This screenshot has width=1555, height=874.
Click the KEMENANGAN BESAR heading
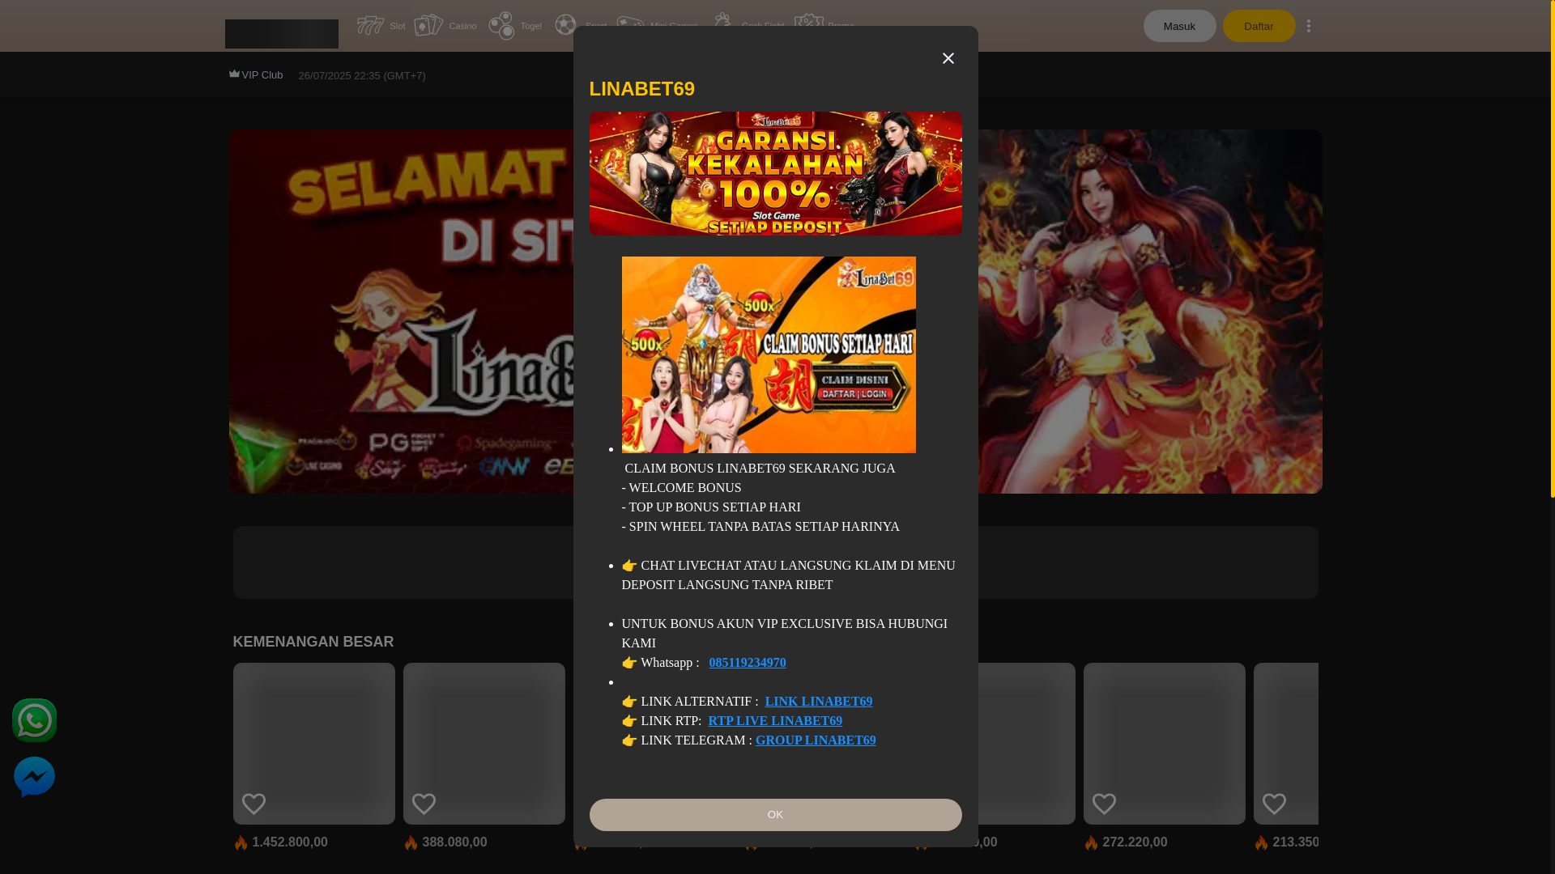(313, 642)
